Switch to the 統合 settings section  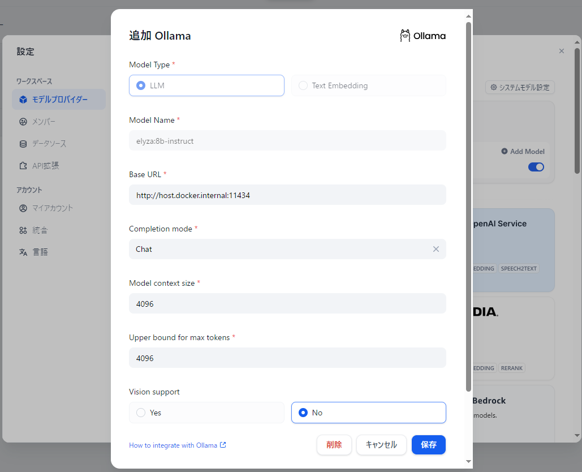40,230
